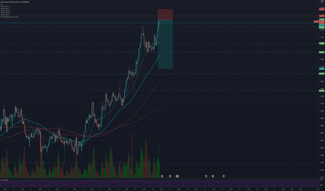Select the Pivots (Traditional, Auto) indicator legend
Screen dimensions: 325x191
[x=9, y=17]
